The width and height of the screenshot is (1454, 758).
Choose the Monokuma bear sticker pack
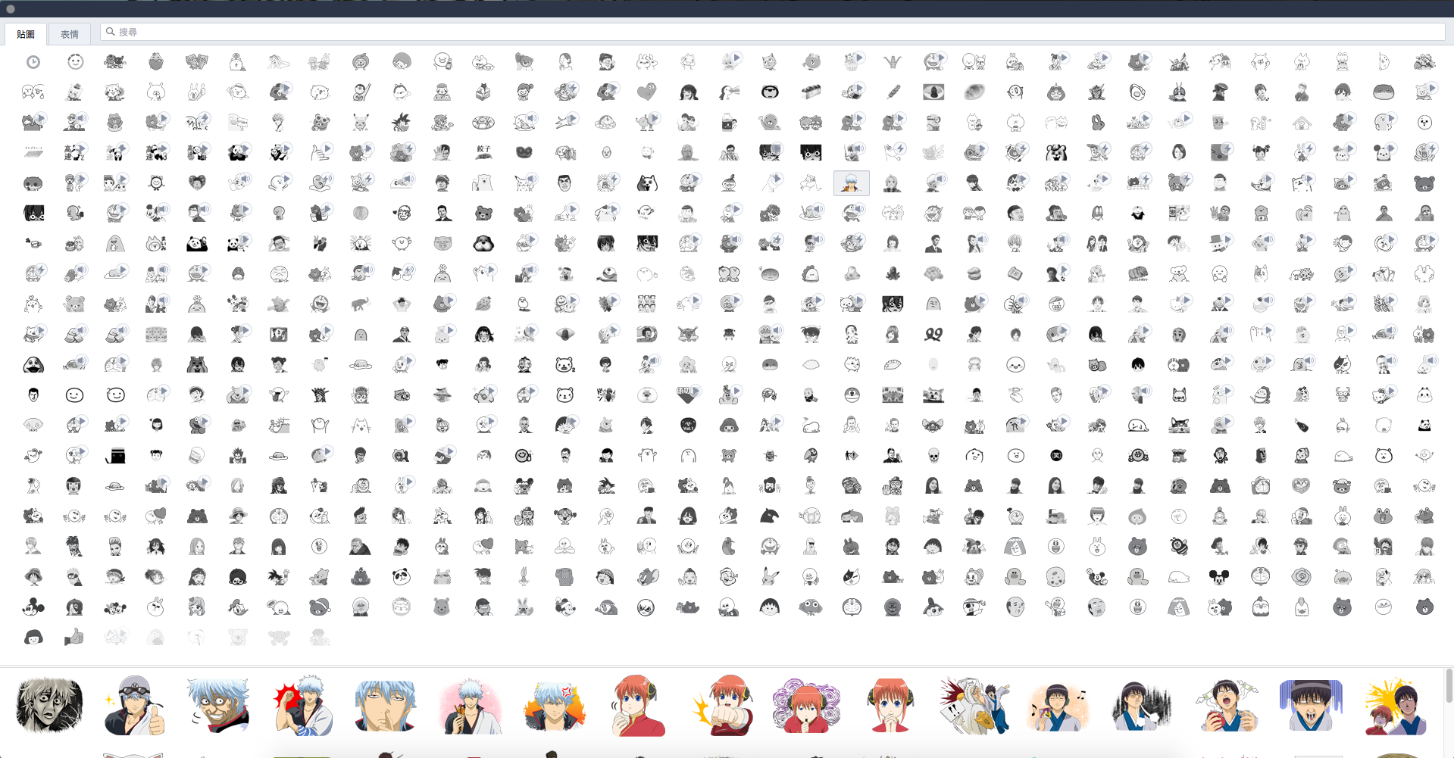click(1056, 153)
